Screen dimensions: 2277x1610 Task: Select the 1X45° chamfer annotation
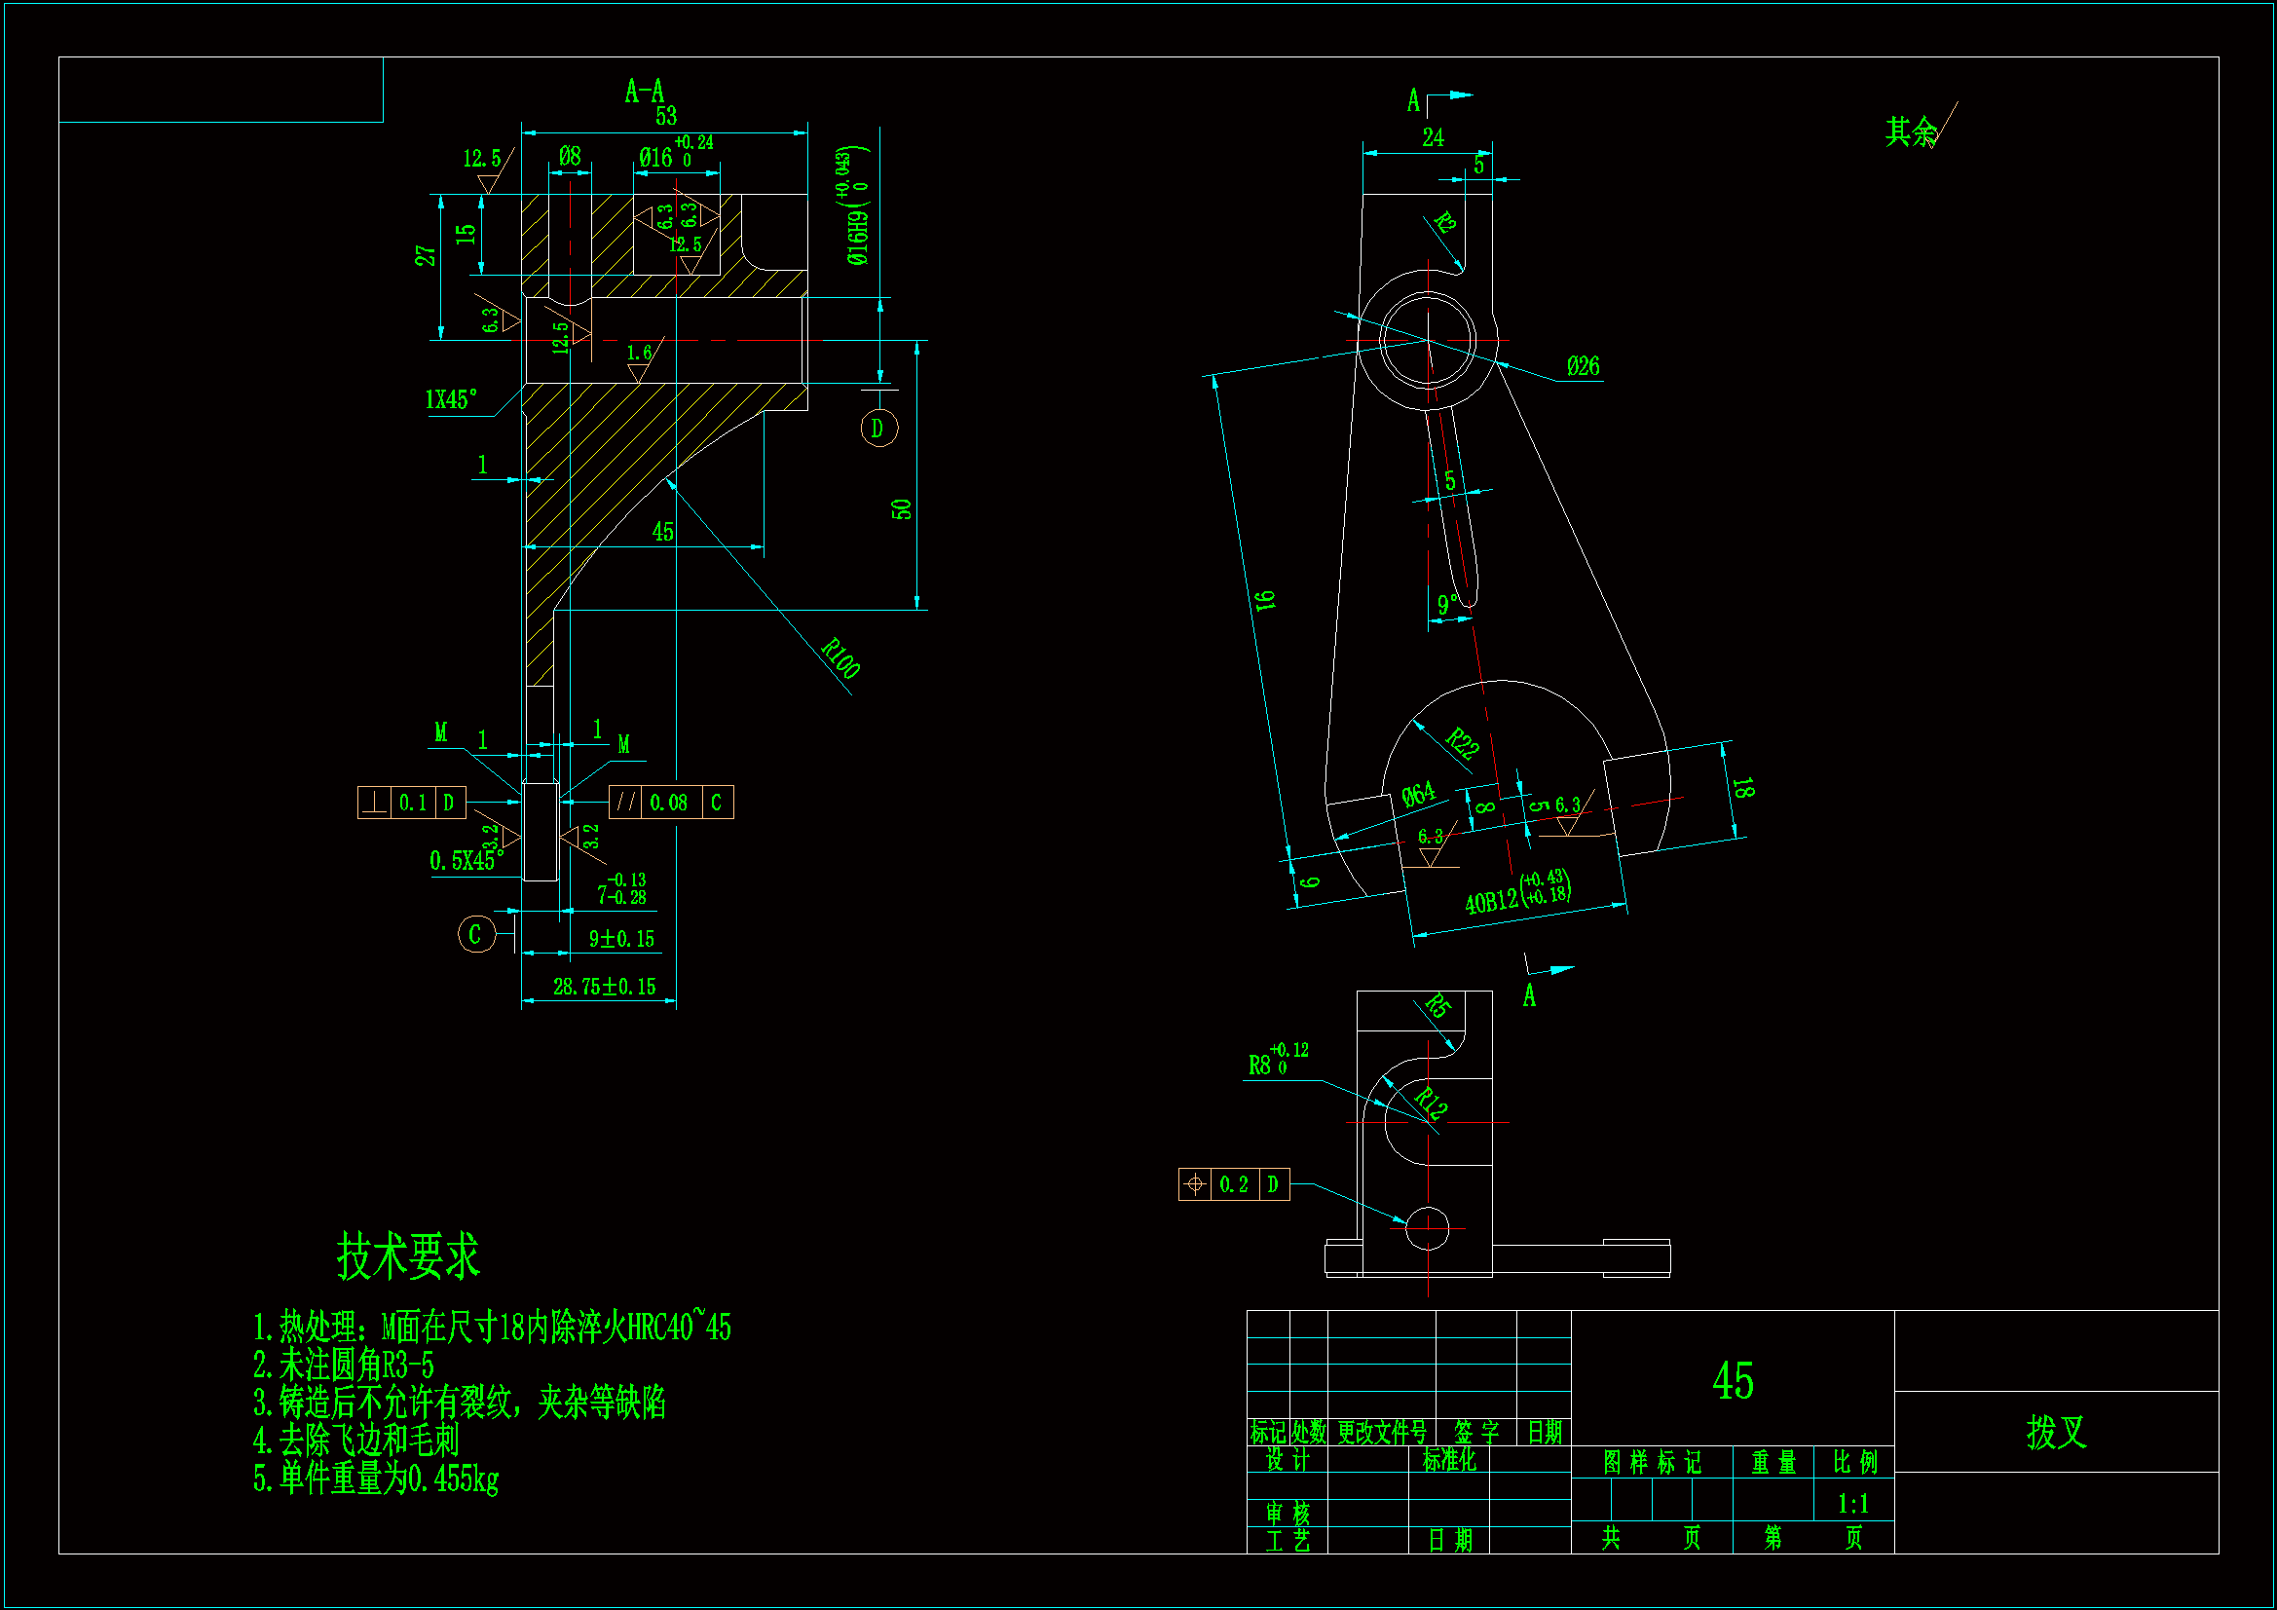click(451, 399)
